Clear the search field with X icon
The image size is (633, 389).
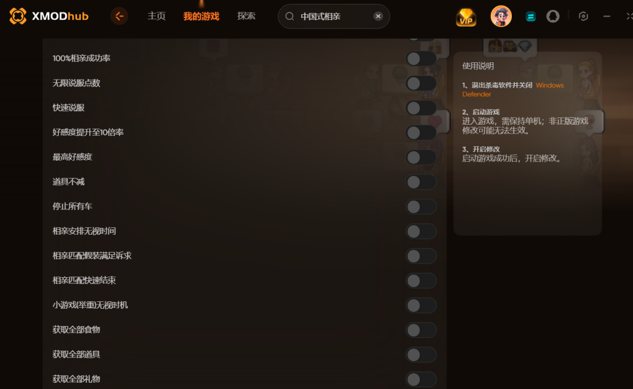tap(378, 16)
